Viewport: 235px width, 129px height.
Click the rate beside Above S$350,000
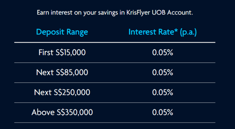point(163,112)
